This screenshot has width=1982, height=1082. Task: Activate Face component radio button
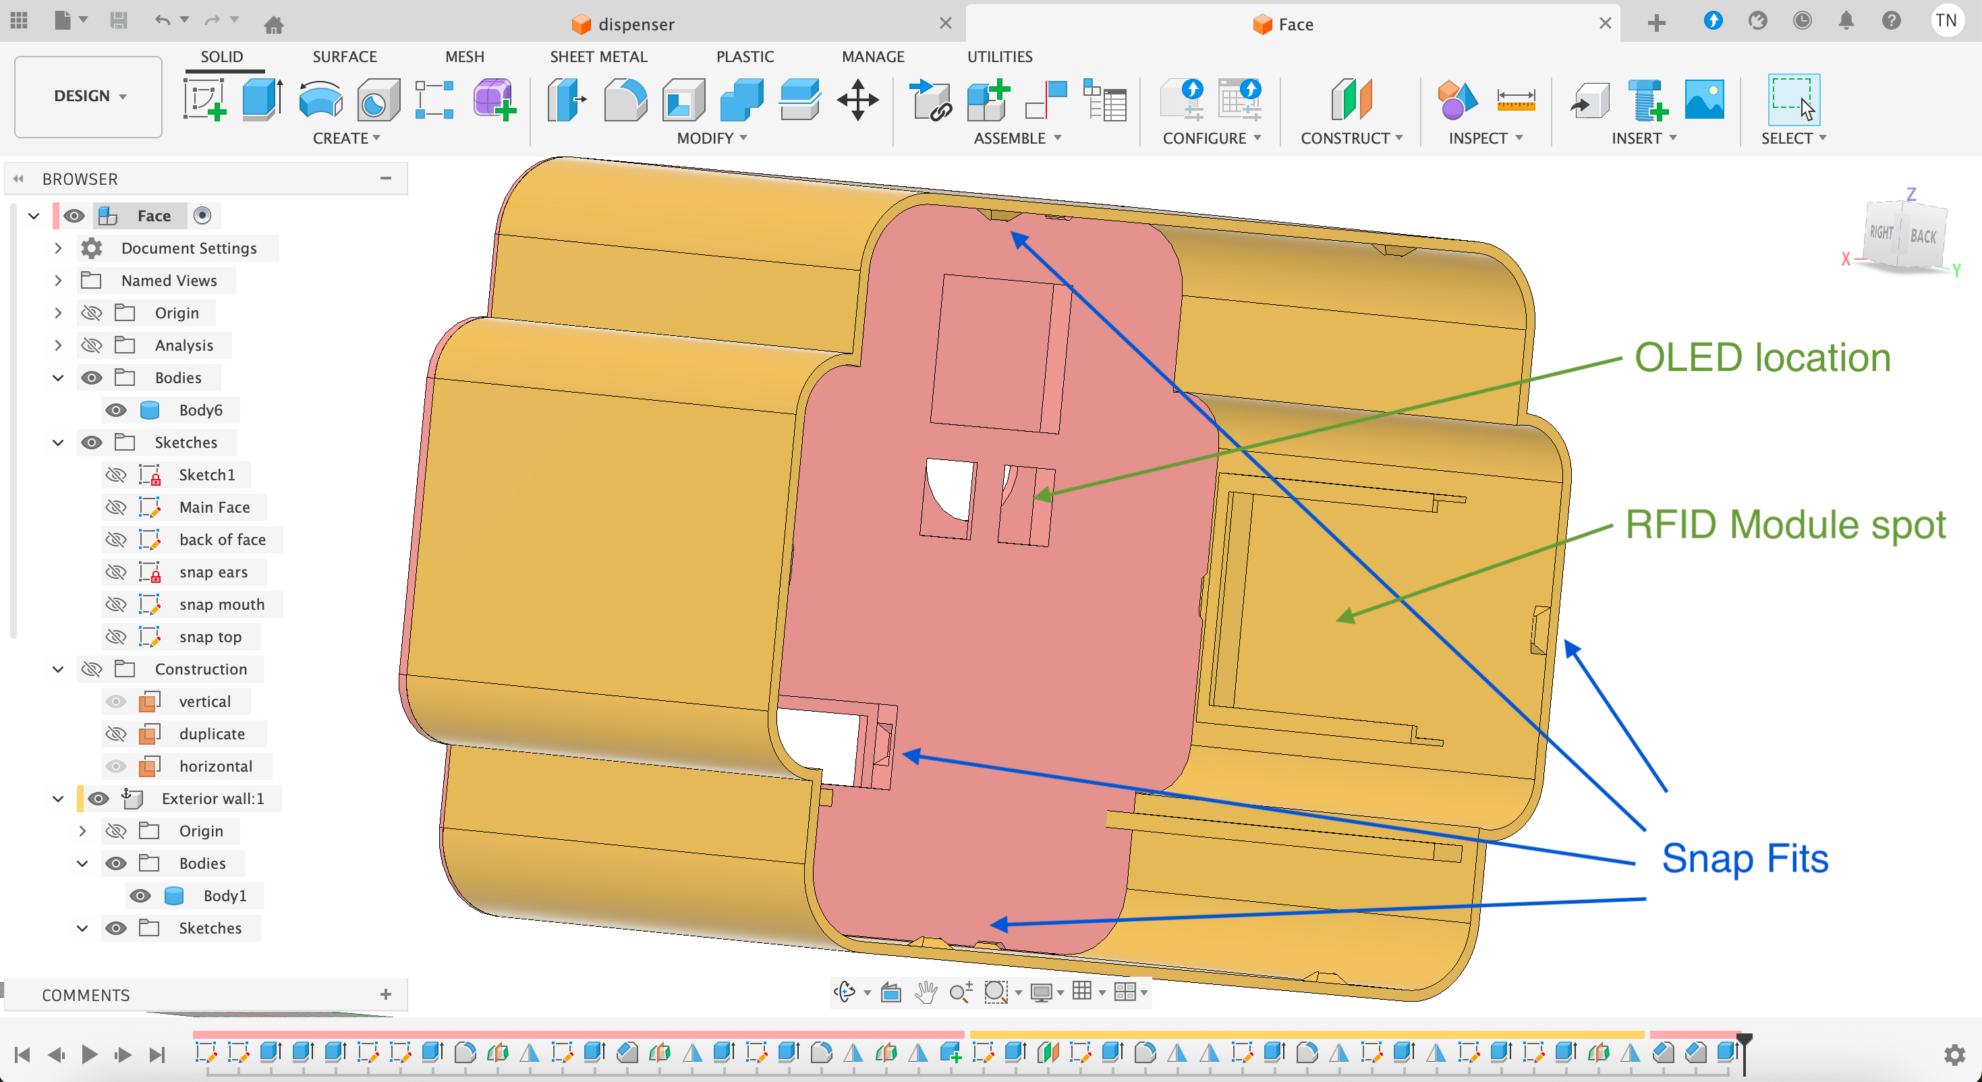[202, 215]
